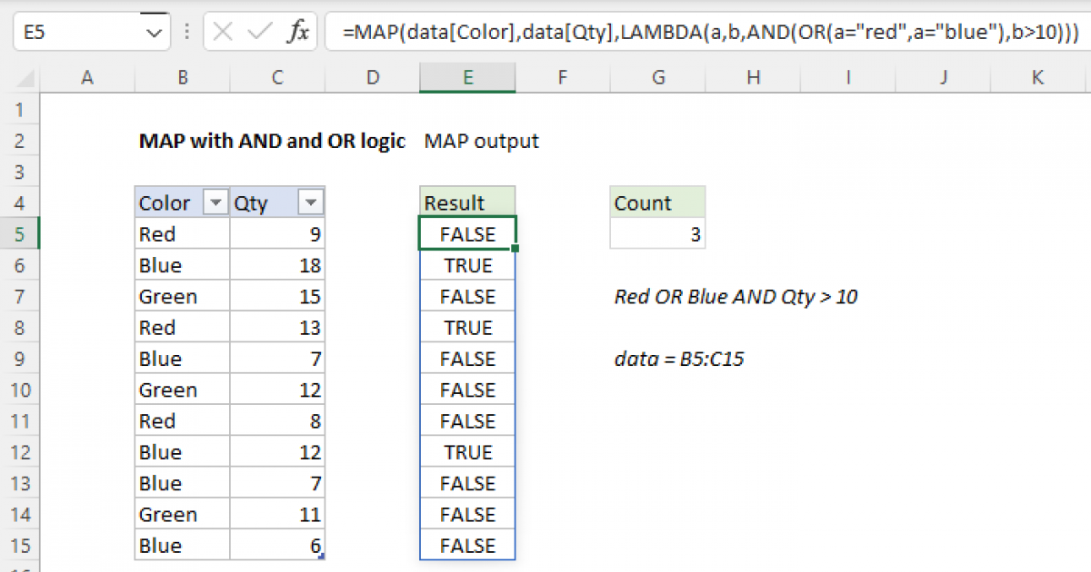Select column G header
This screenshot has height=572, width=1091.
657,79
